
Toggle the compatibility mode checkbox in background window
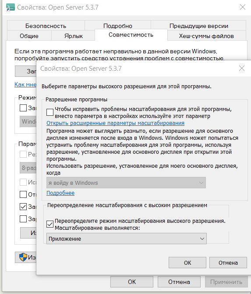(23, 108)
